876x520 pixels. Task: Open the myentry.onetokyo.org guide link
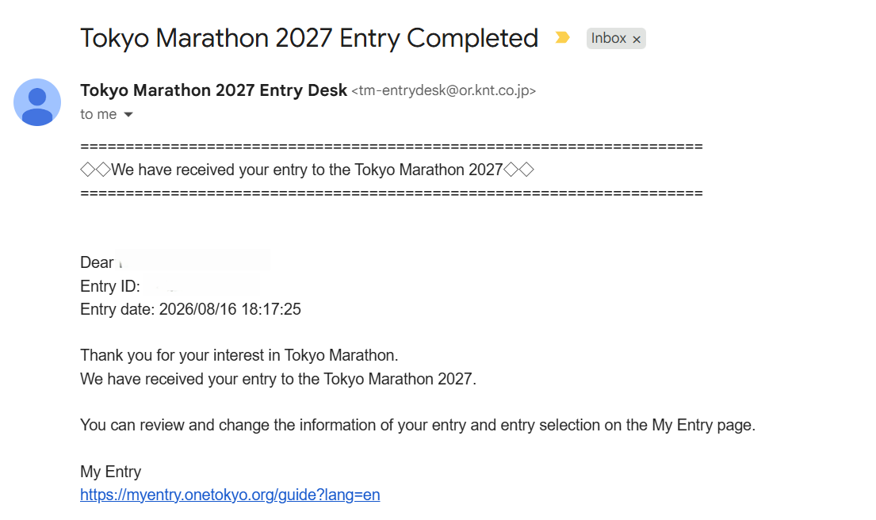[230, 495]
